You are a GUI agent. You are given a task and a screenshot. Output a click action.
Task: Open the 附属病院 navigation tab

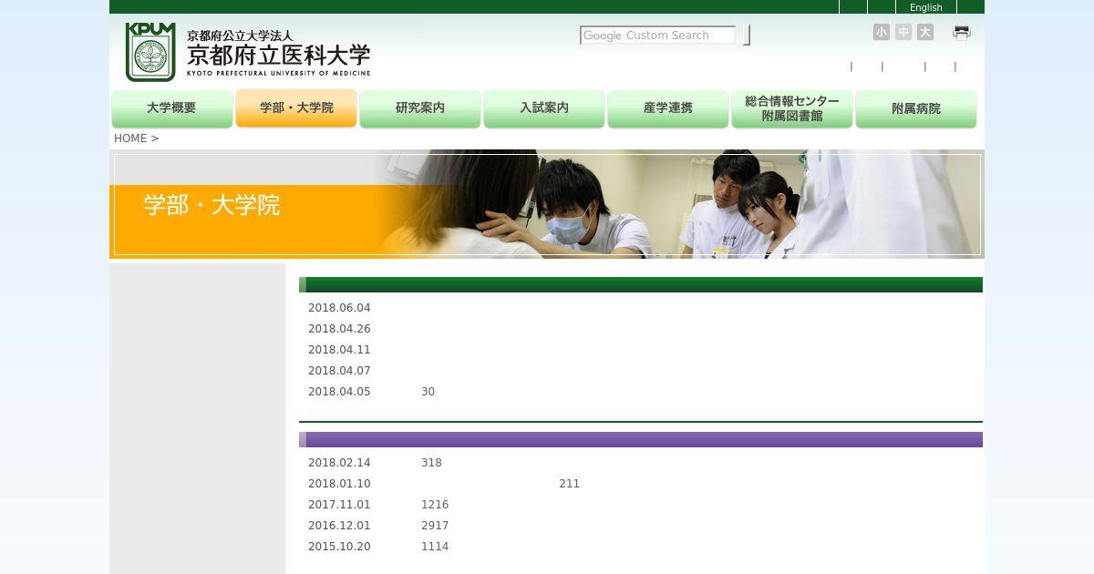pyautogui.click(x=916, y=108)
